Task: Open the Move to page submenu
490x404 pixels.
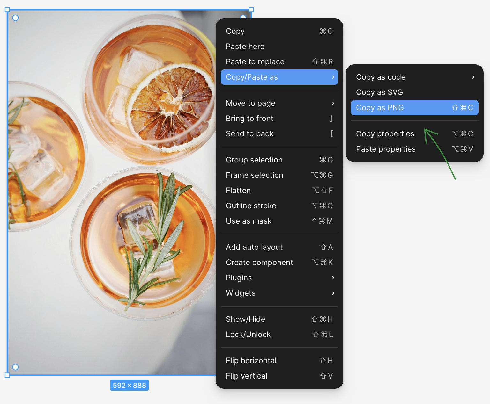Action: (279, 103)
